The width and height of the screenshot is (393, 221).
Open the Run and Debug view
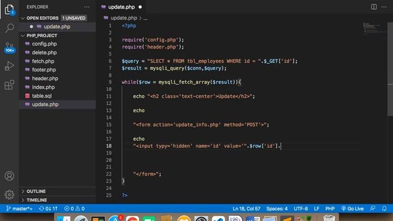[x=9, y=66]
